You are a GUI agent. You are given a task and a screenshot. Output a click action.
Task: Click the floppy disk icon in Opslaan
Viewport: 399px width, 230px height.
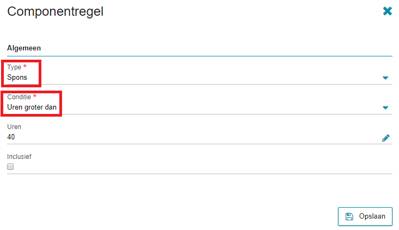click(x=349, y=216)
